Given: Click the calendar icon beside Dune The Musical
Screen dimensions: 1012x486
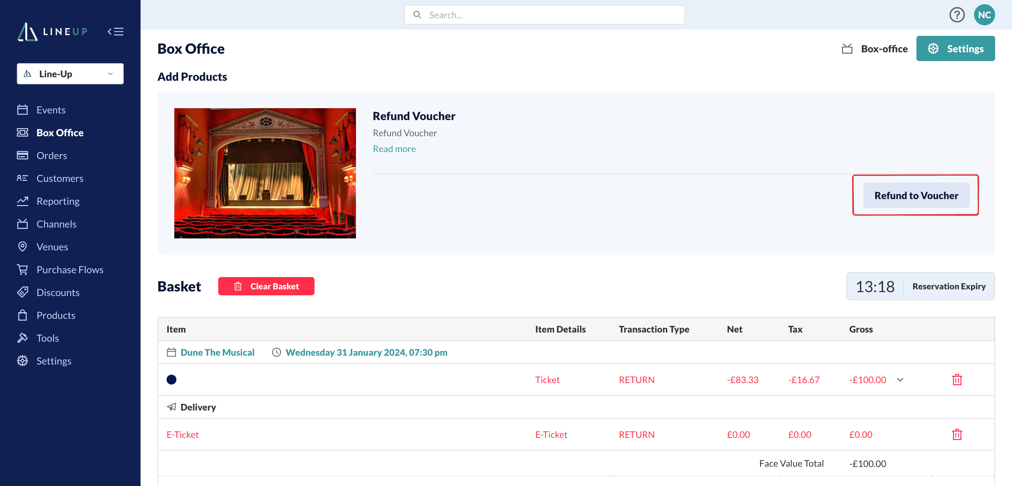Looking at the screenshot, I should [x=171, y=352].
